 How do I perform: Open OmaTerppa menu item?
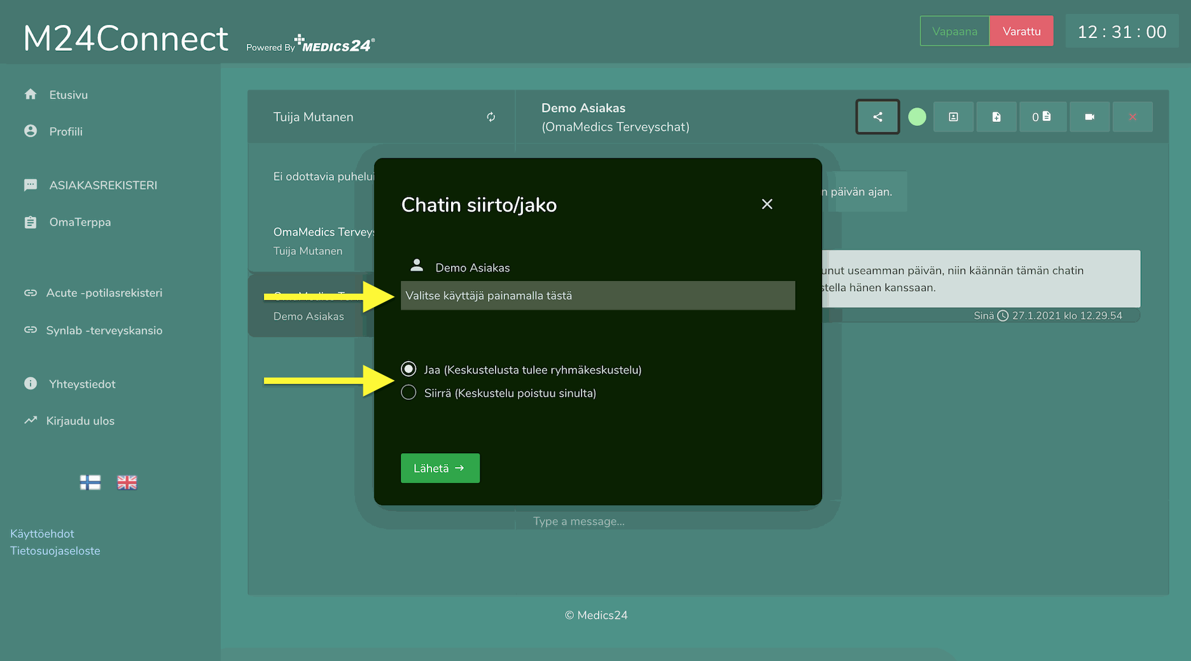(80, 222)
